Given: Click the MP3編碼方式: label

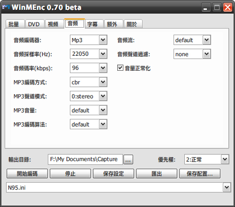Looking at the screenshot, I should tap(30, 82).
